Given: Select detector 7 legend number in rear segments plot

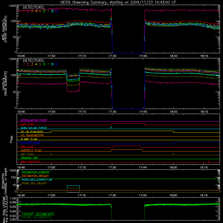Looking at the screenshot, I should pyautogui.click(x=48, y=64).
